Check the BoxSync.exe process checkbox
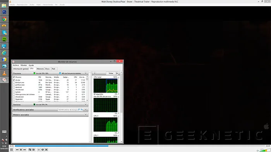The width and height of the screenshot is (271, 152). coord(14,83)
